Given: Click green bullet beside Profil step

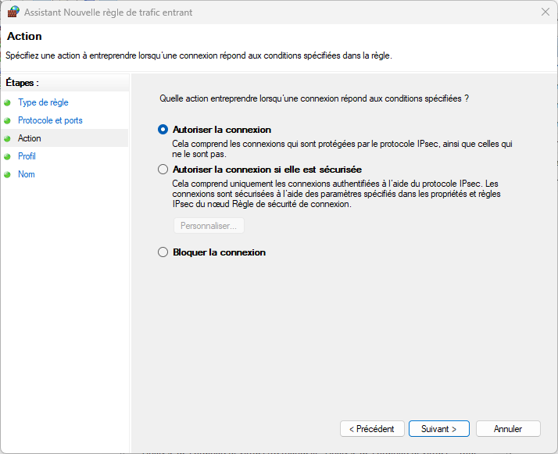Looking at the screenshot, I should [8, 156].
